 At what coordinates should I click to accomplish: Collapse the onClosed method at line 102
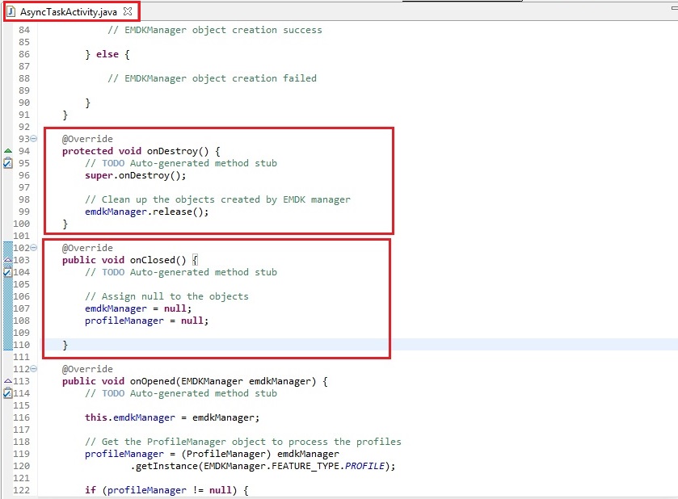[x=33, y=248]
